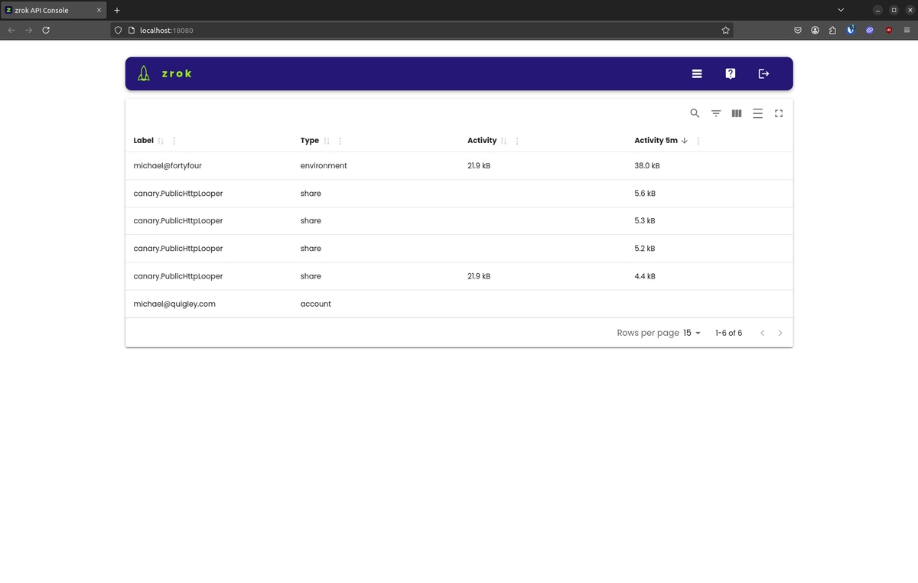Select the zrok API Console browser tab
The height and width of the screenshot is (583, 918).
click(54, 10)
